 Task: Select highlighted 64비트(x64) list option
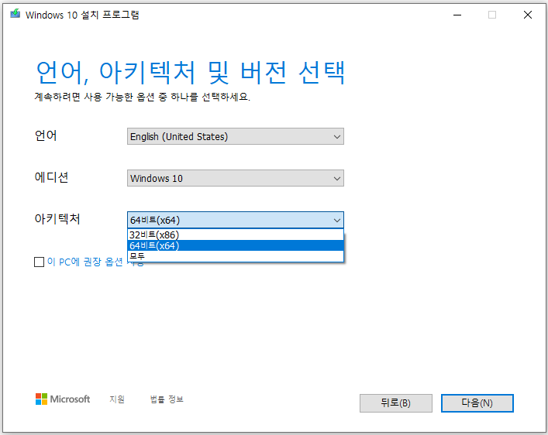[x=235, y=245]
